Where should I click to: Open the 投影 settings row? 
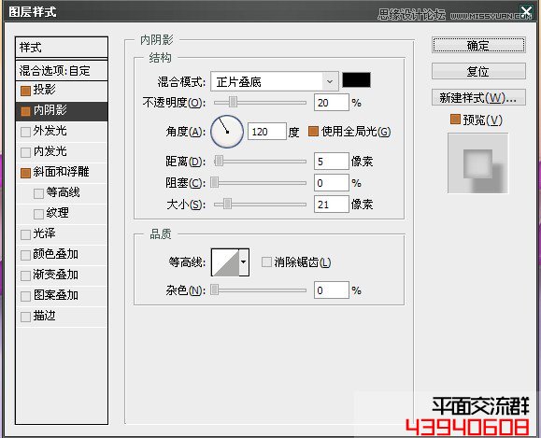(62, 91)
